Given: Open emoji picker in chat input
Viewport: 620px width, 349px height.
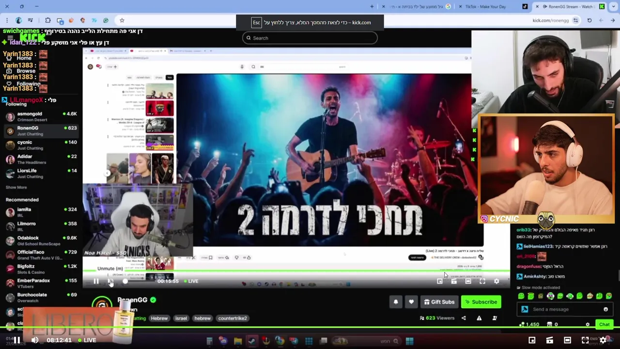Looking at the screenshot, I should point(605,309).
